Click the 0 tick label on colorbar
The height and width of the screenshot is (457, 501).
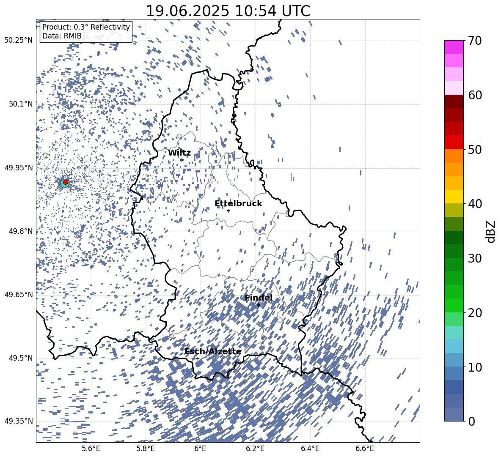point(471,421)
